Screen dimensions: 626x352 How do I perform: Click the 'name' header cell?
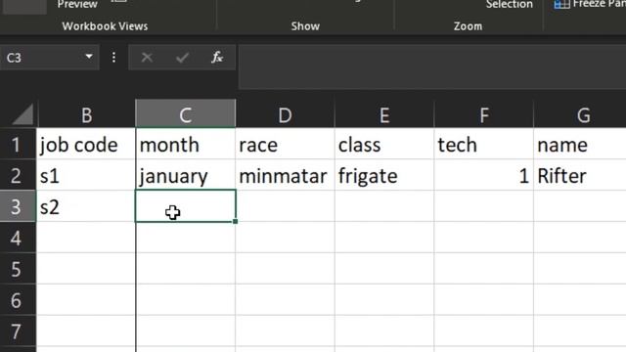tap(580, 144)
